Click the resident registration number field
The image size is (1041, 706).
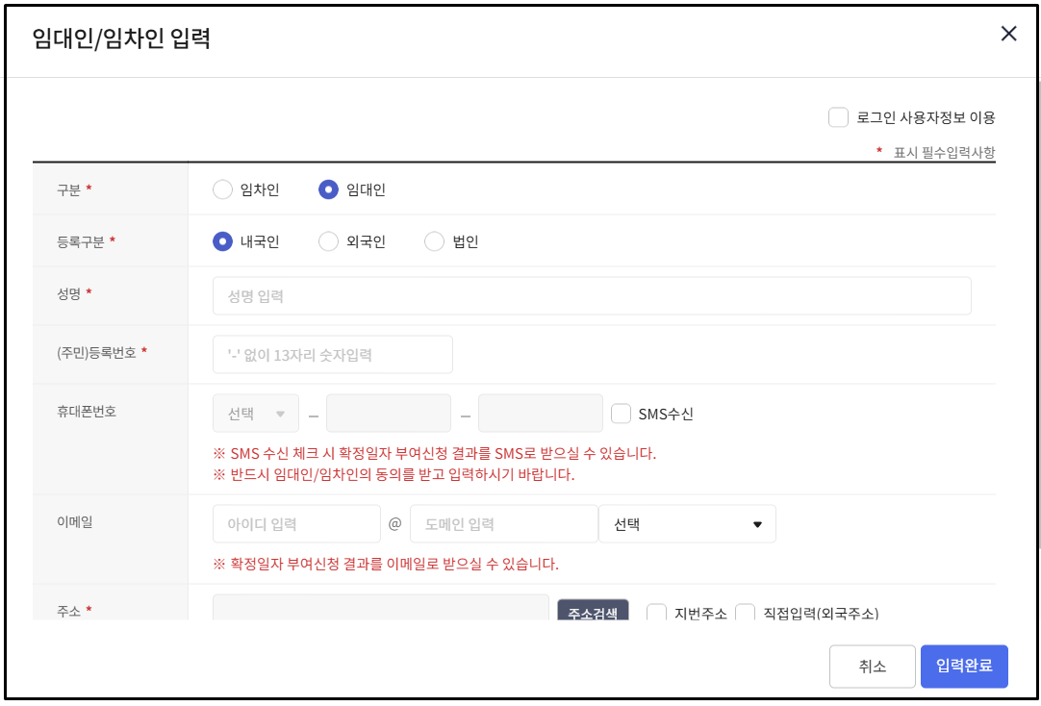pos(332,354)
